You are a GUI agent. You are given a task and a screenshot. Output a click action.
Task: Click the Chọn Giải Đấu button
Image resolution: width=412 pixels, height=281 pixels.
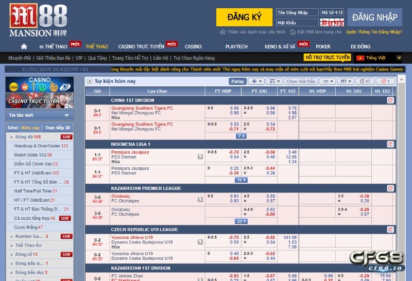click(x=301, y=81)
